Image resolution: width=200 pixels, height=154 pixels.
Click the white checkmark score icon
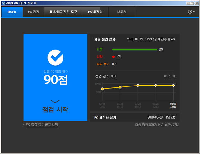(x=55, y=58)
